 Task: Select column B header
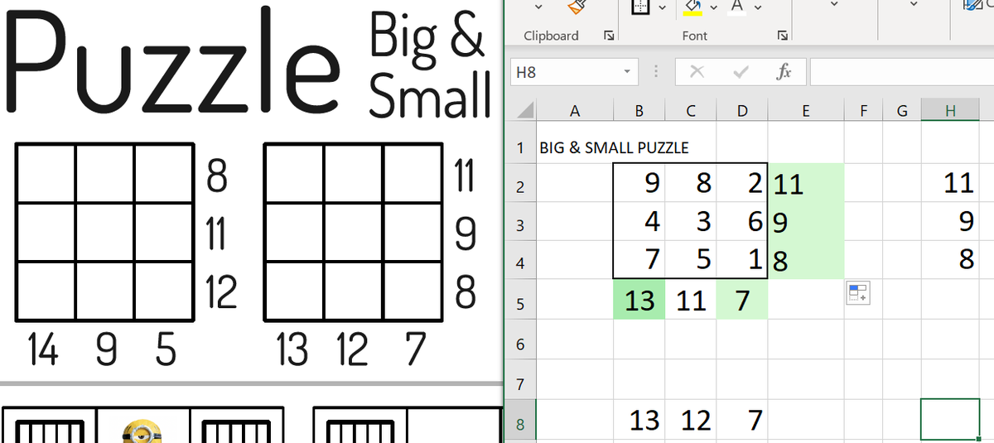click(x=639, y=110)
